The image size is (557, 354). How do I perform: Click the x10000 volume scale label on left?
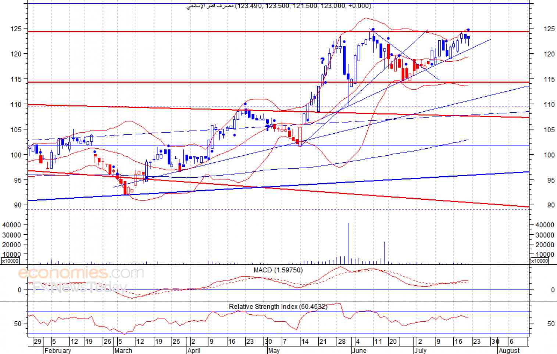pyautogui.click(x=10, y=261)
